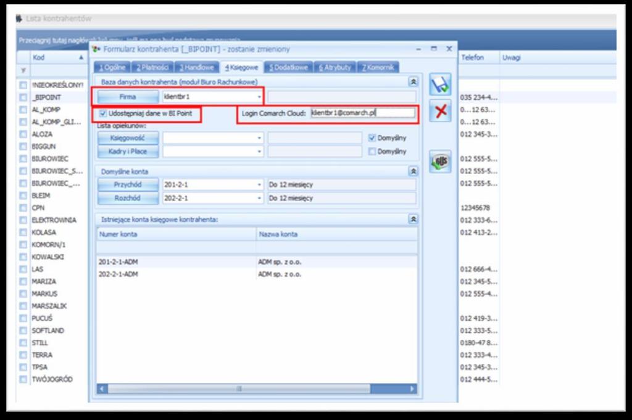Select KOWALSKI row in contractor list

tap(48, 257)
